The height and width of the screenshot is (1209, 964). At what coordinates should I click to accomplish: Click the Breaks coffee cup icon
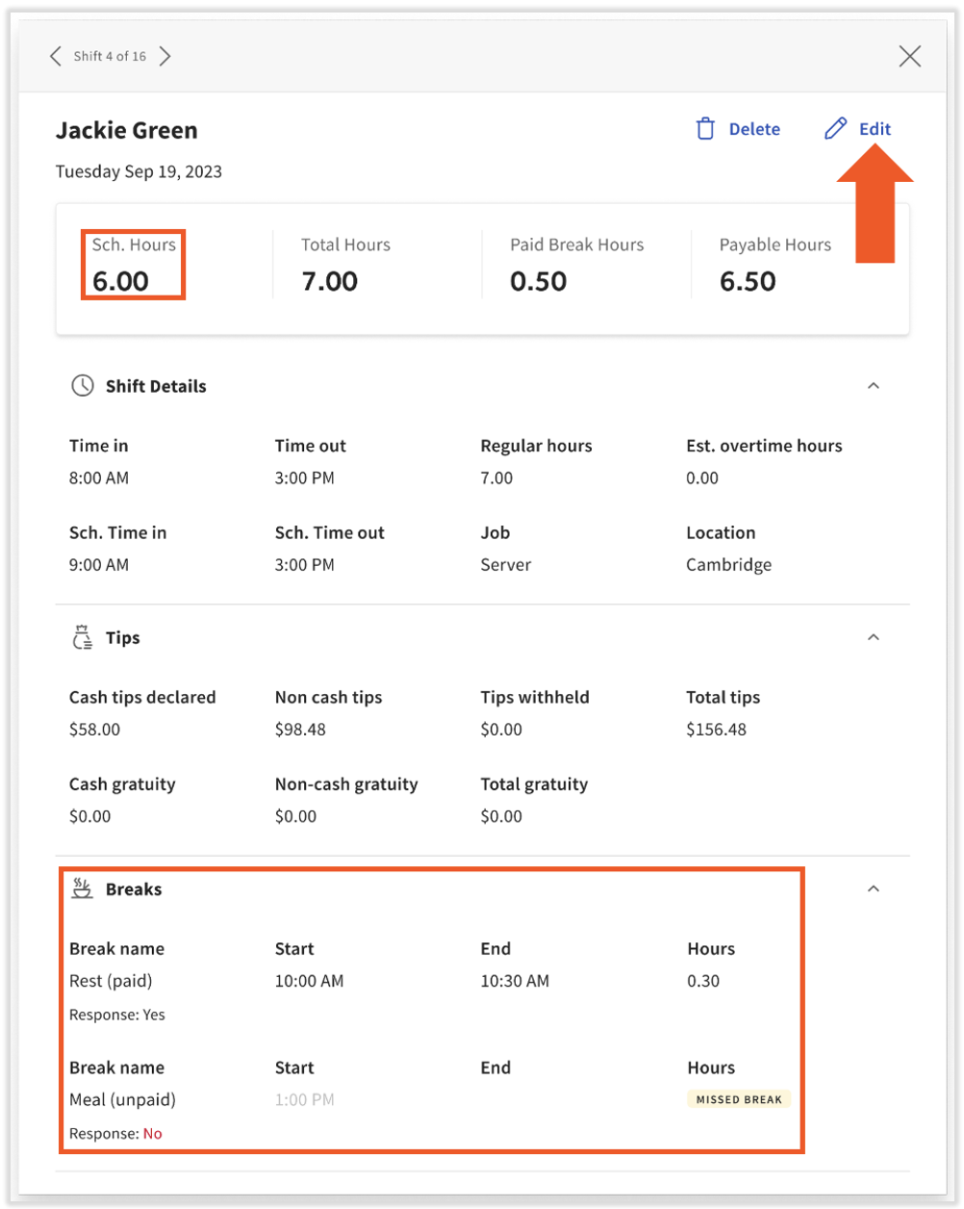(83, 888)
